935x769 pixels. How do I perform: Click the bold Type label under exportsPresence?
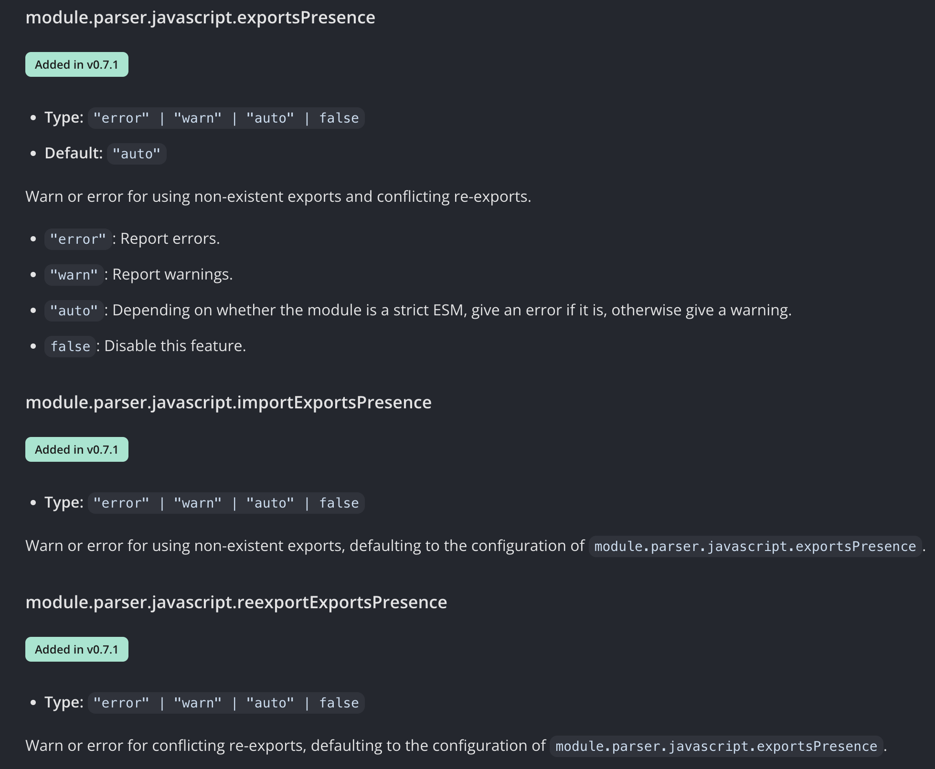[x=64, y=117]
